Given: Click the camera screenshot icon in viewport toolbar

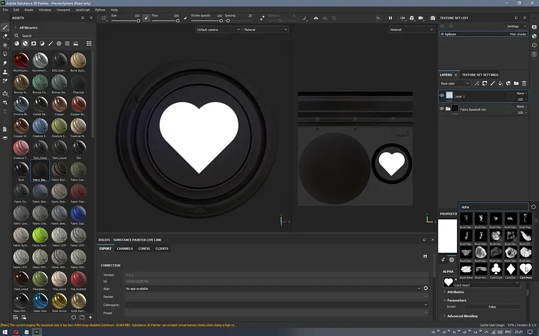Looking at the screenshot, I should click(x=433, y=18).
